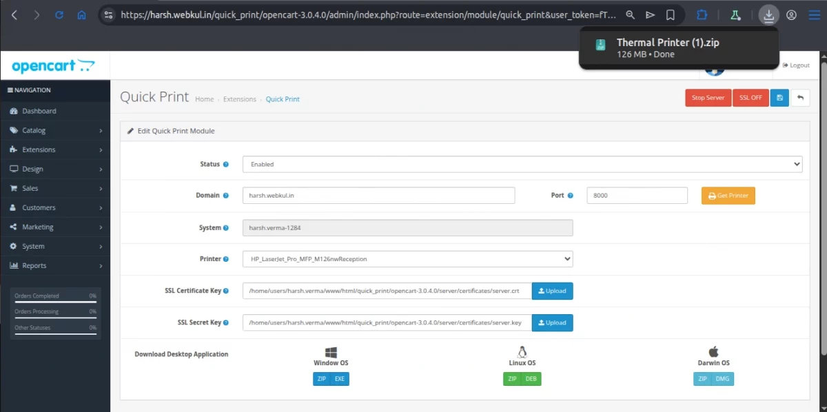Screen dimensions: 827x412
Task: Save the Quick Print module settings
Action: [x=779, y=97]
